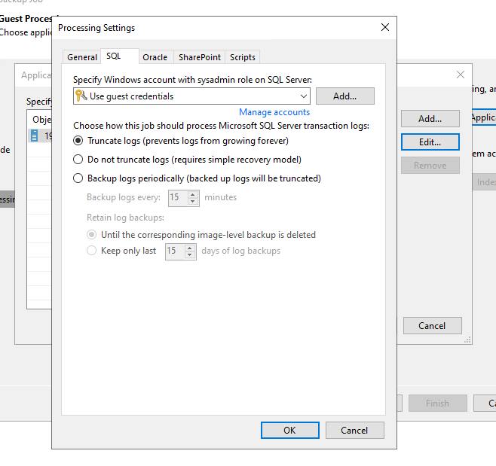Click Edit... in the background Application dialog

pyautogui.click(x=430, y=142)
